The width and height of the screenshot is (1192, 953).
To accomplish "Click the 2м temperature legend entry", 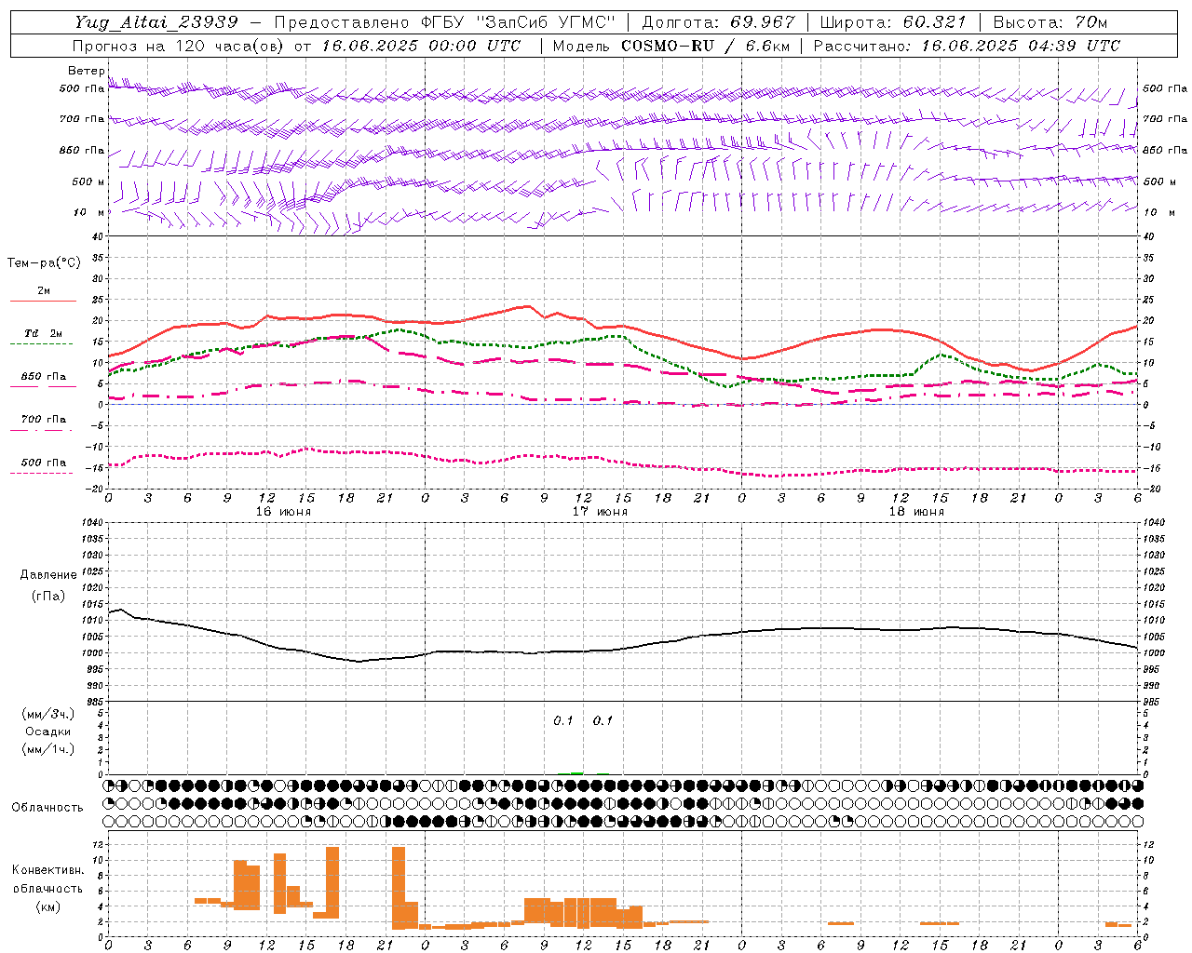I will pyautogui.click(x=43, y=291).
